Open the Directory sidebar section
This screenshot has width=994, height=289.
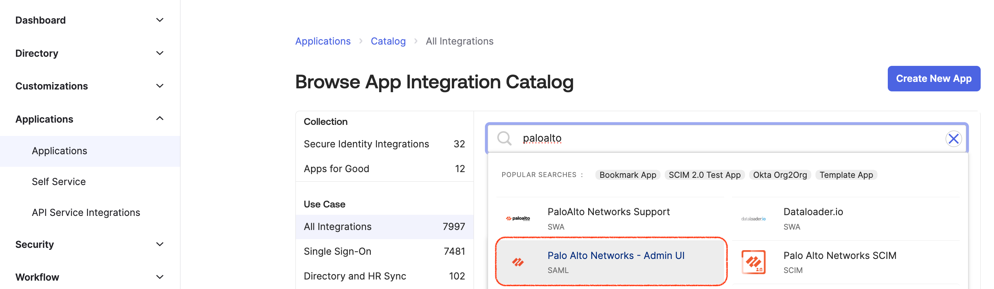tap(37, 53)
